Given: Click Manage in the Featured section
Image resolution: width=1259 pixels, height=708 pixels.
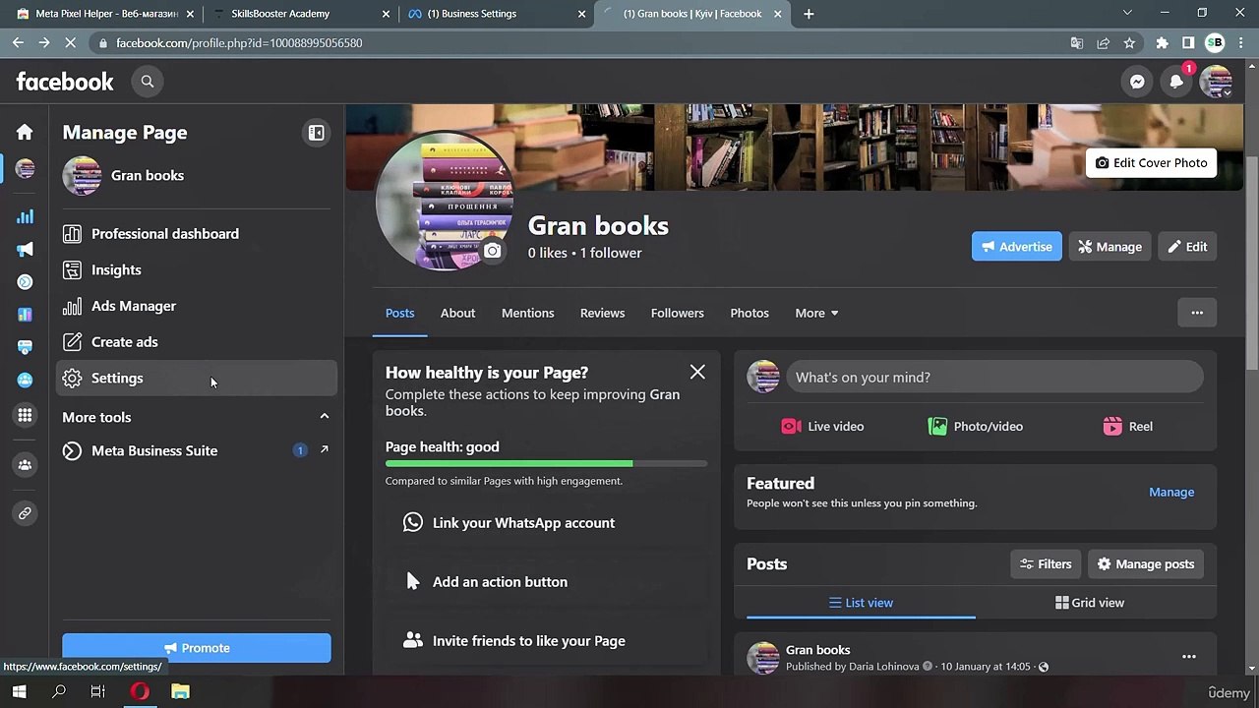Looking at the screenshot, I should coord(1171,492).
